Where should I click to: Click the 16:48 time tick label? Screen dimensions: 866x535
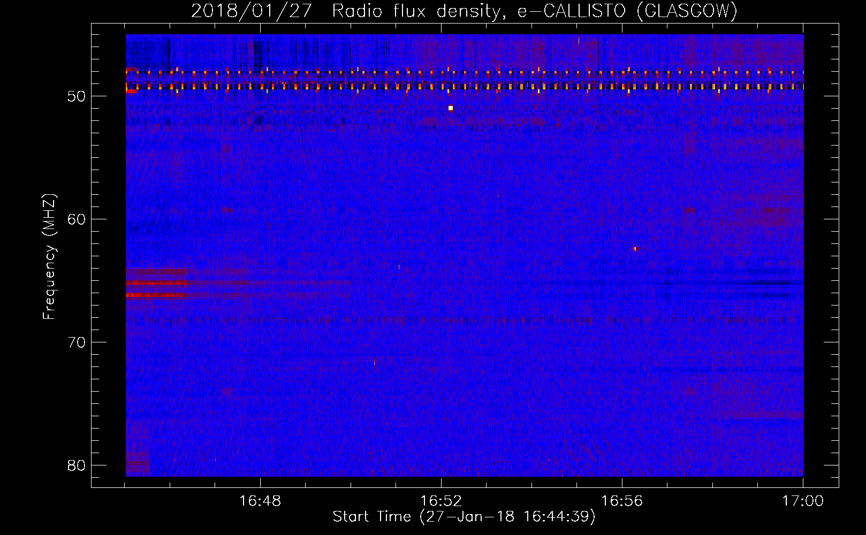(x=260, y=501)
